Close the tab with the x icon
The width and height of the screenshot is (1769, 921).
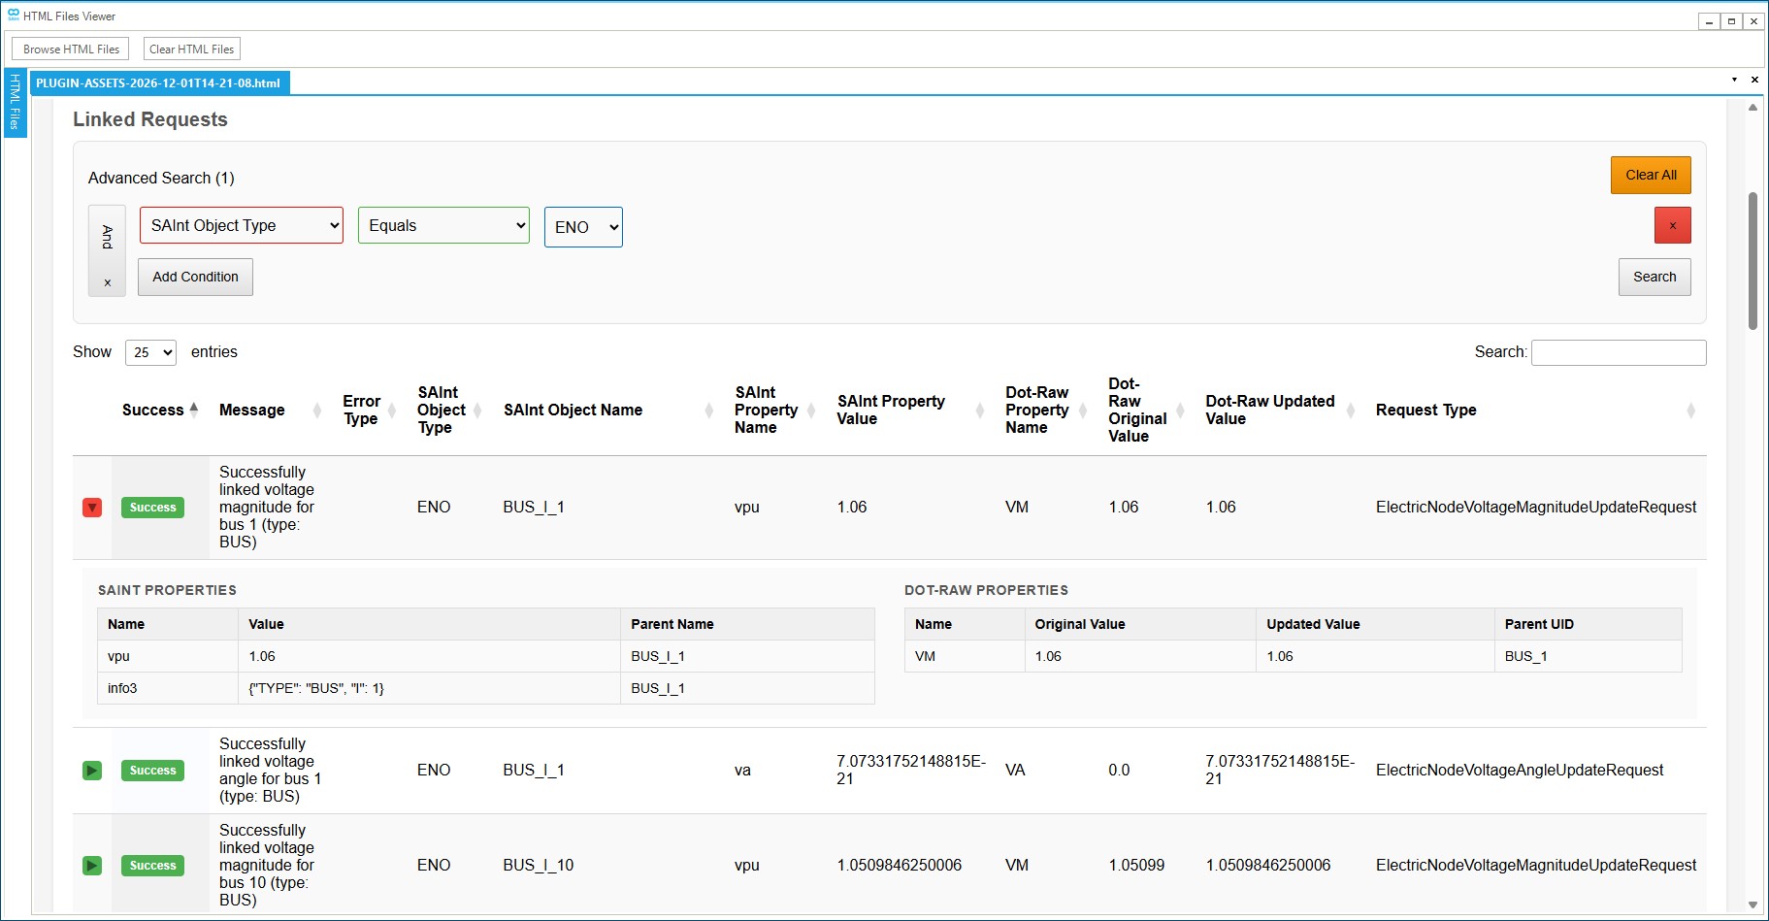point(1754,80)
